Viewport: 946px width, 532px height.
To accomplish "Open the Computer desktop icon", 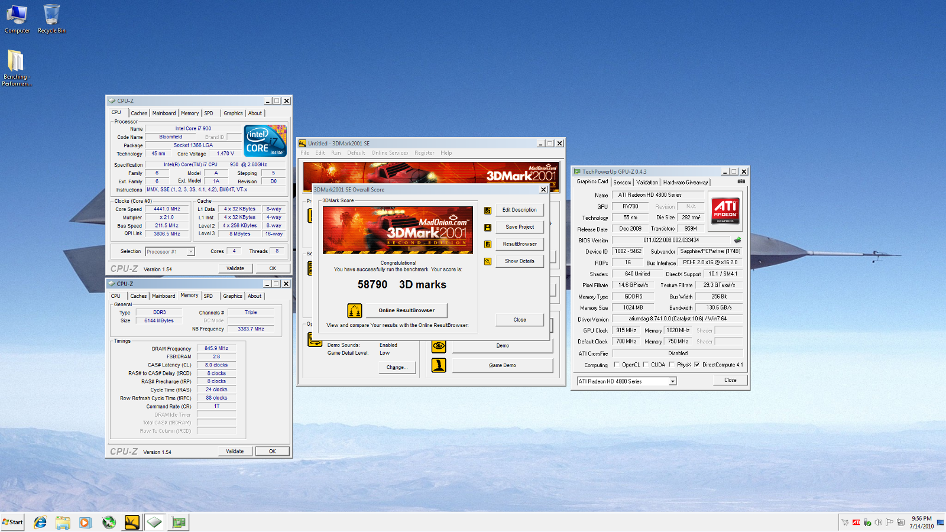I will pos(17,19).
